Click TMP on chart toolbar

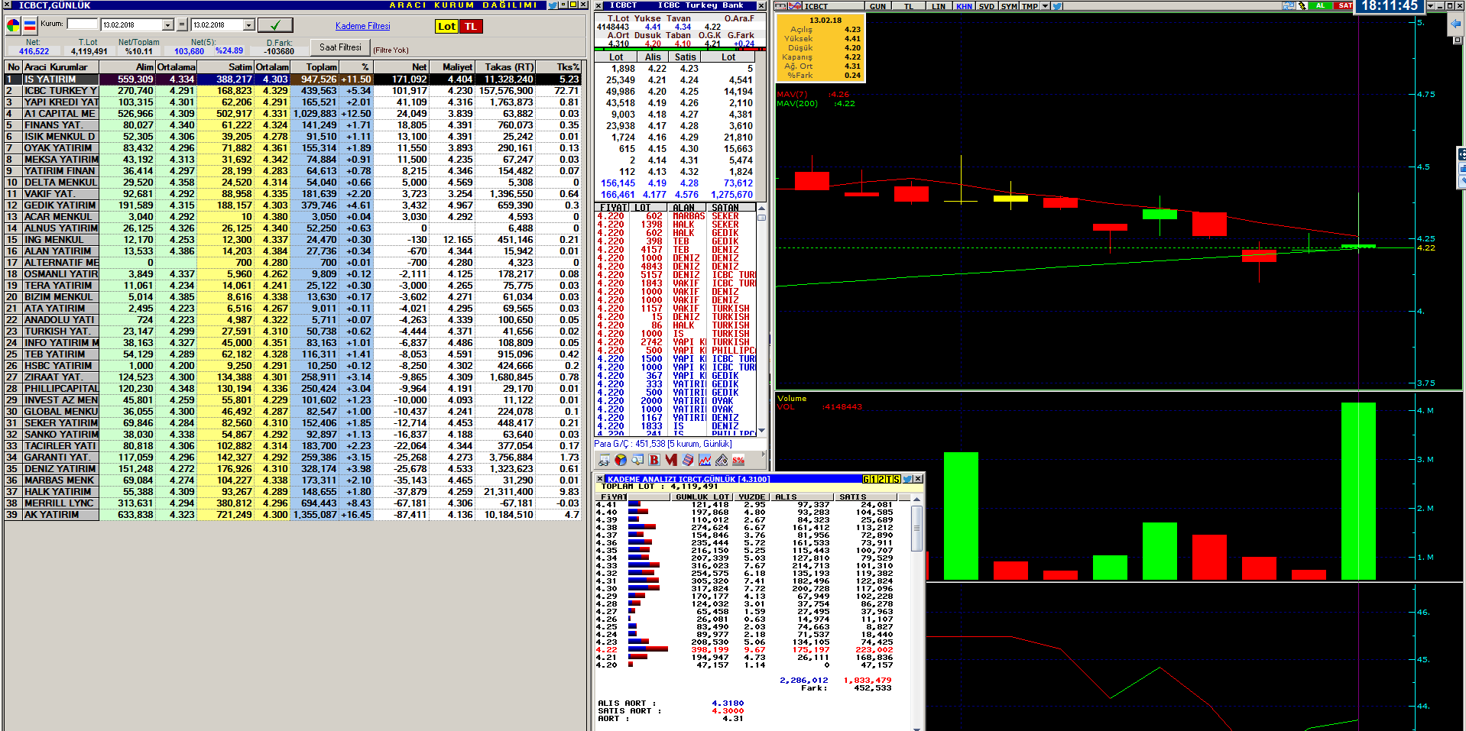1030,6
